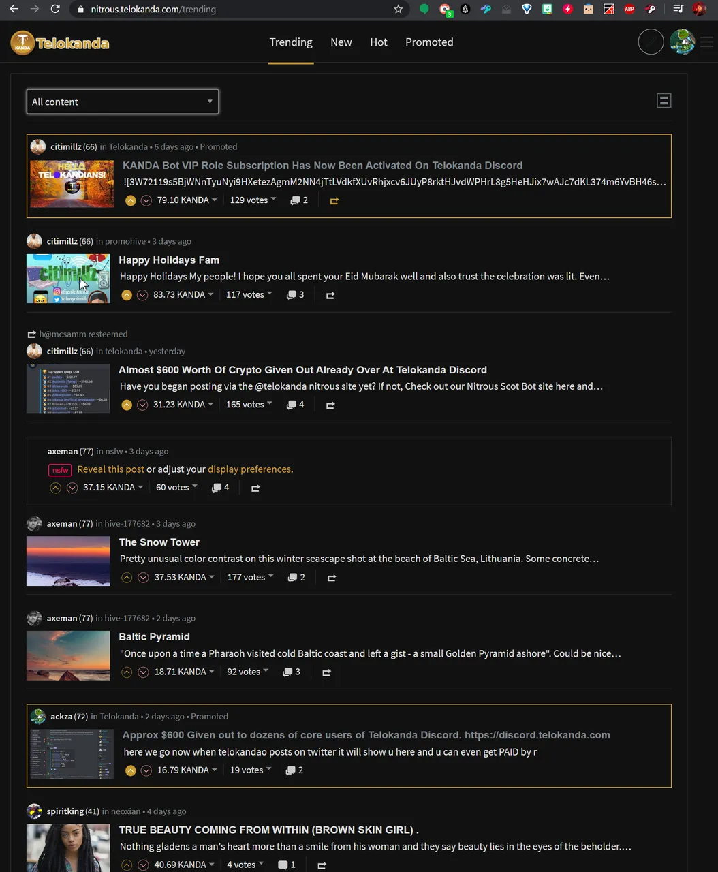Open spiritking author profile link
Image resolution: width=718 pixels, height=872 pixels.
coord(65,811)
